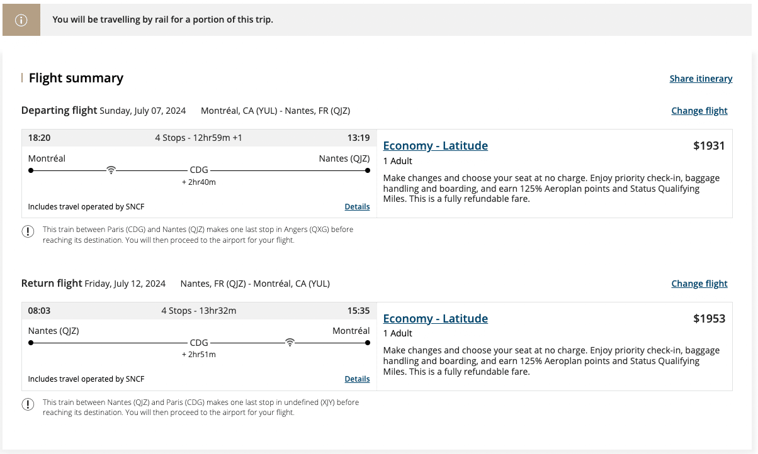
Task: Share the itinerary
Action: coord(701,79)
